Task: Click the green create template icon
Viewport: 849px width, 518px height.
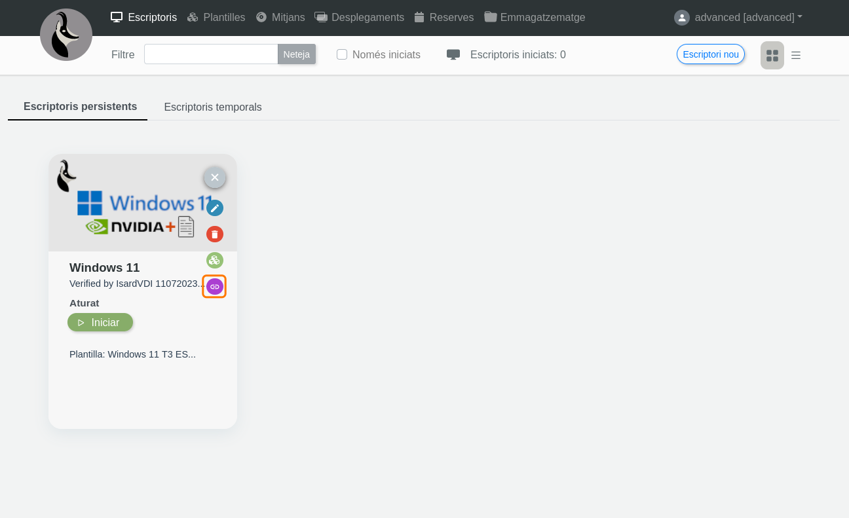Action: (x=215, y=261)
